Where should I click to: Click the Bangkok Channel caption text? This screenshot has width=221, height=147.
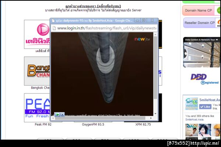[40, 88]
